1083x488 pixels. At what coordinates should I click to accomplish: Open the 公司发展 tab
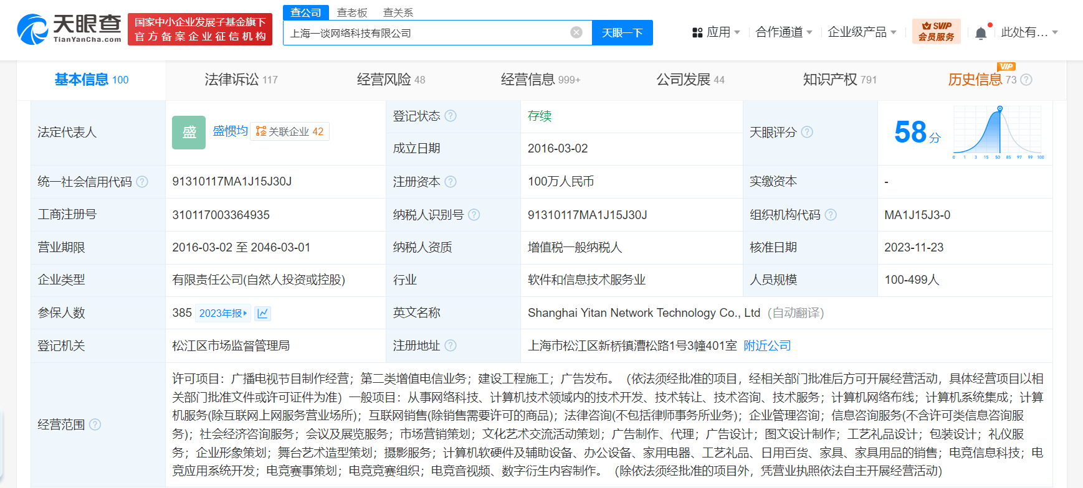tap(690, 80)
